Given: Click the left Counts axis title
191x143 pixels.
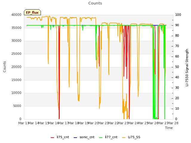Looking at the screenshot, I should pos(4,67).
